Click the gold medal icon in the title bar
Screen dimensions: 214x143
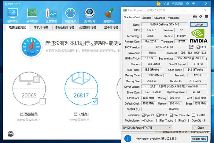pyautogui.click(x=158, y=3)
